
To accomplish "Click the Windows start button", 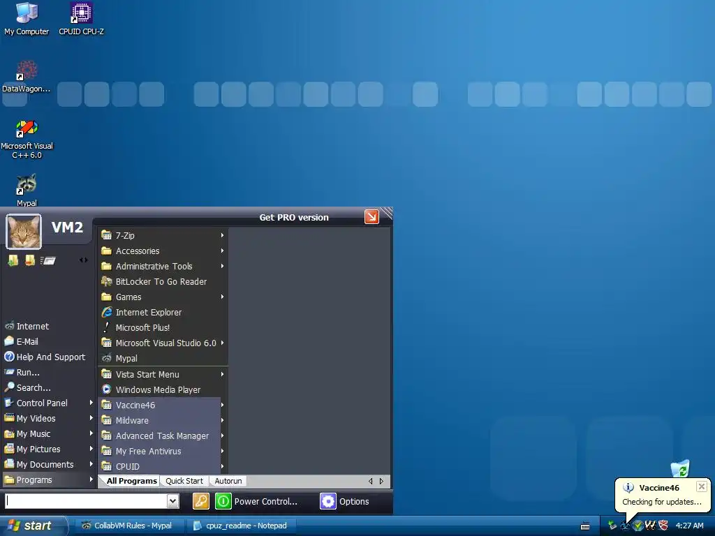I will 33,526.
